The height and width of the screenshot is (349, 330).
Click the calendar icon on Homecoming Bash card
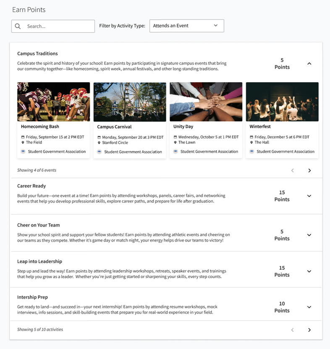23,137
